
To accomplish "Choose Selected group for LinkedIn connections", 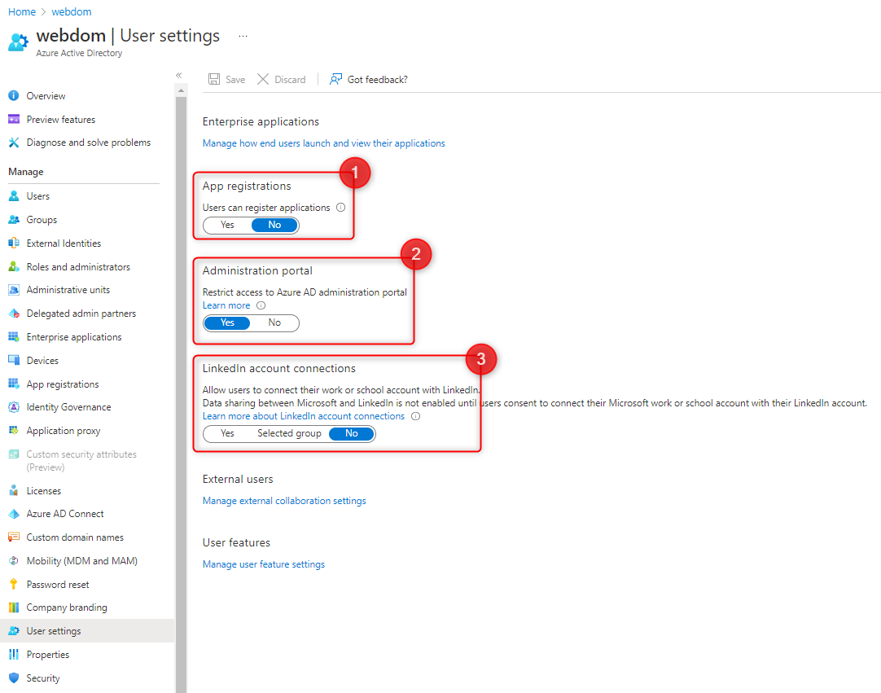I will click(x=289, y=433).
